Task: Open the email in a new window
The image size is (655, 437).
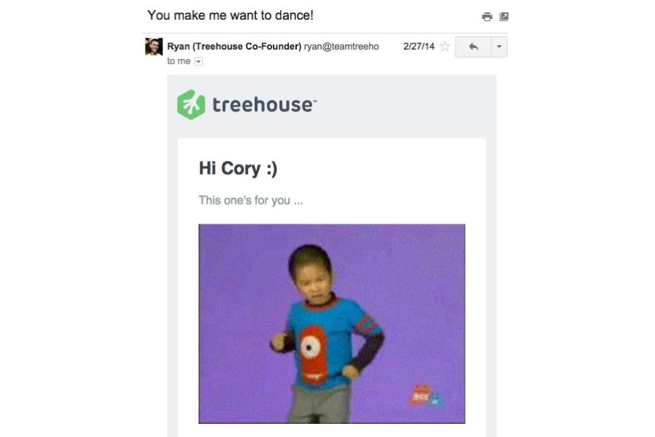Action: [x=504, y=17]
